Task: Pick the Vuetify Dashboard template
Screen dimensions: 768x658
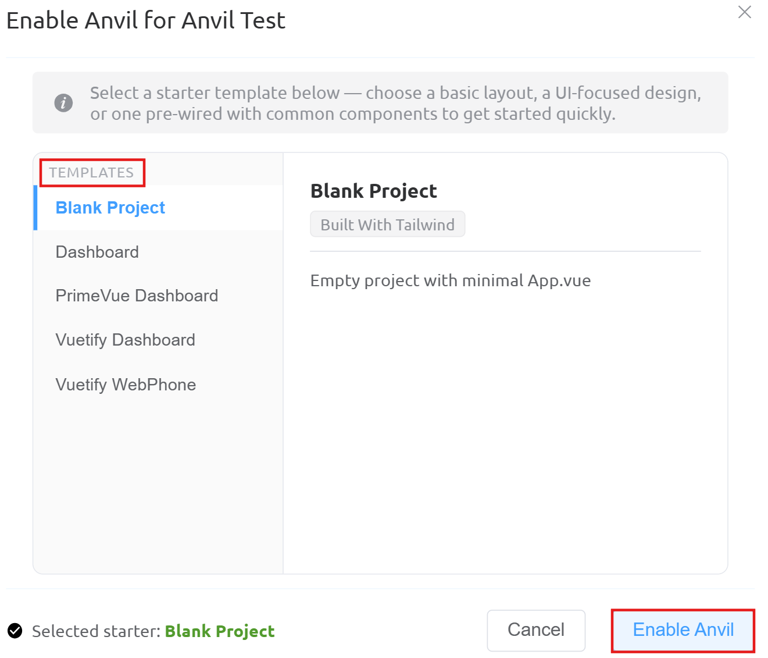Action: (125, 340)
